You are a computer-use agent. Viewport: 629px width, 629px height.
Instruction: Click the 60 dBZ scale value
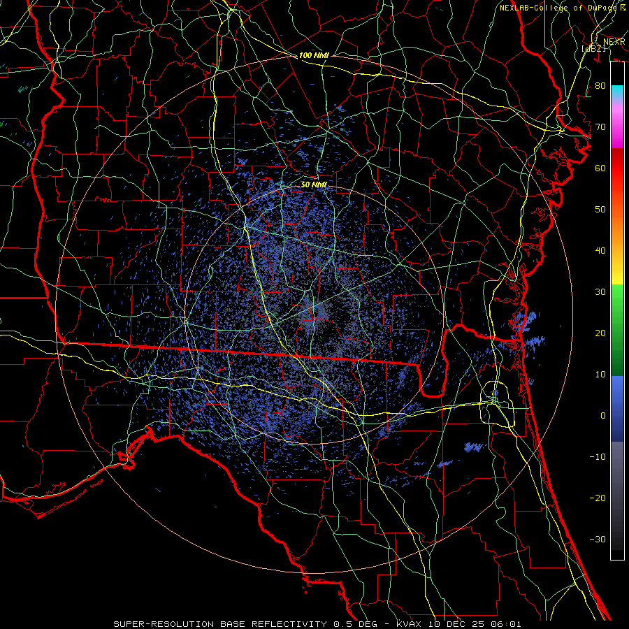600,168
